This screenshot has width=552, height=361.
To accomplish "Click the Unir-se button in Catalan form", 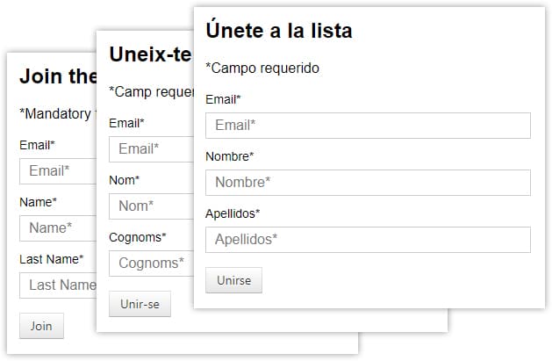I will click(140, 304).
